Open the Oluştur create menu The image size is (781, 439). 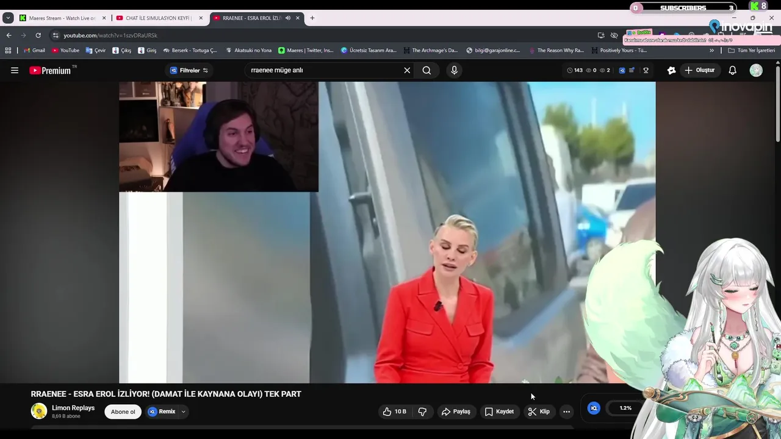click(699, 70)
